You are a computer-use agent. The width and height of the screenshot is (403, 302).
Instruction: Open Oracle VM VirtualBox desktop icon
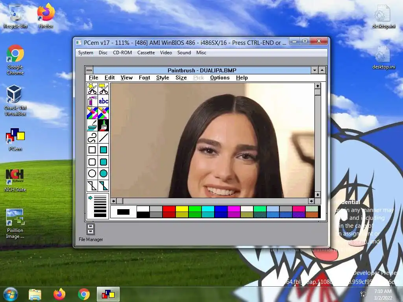click(x=15, y=100)
